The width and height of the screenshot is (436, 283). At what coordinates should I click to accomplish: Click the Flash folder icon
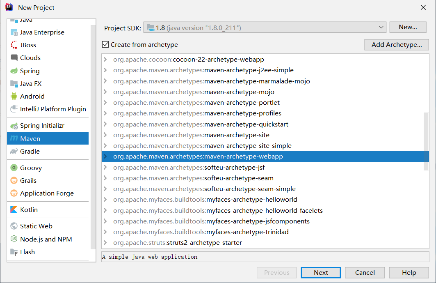[14, 252]
